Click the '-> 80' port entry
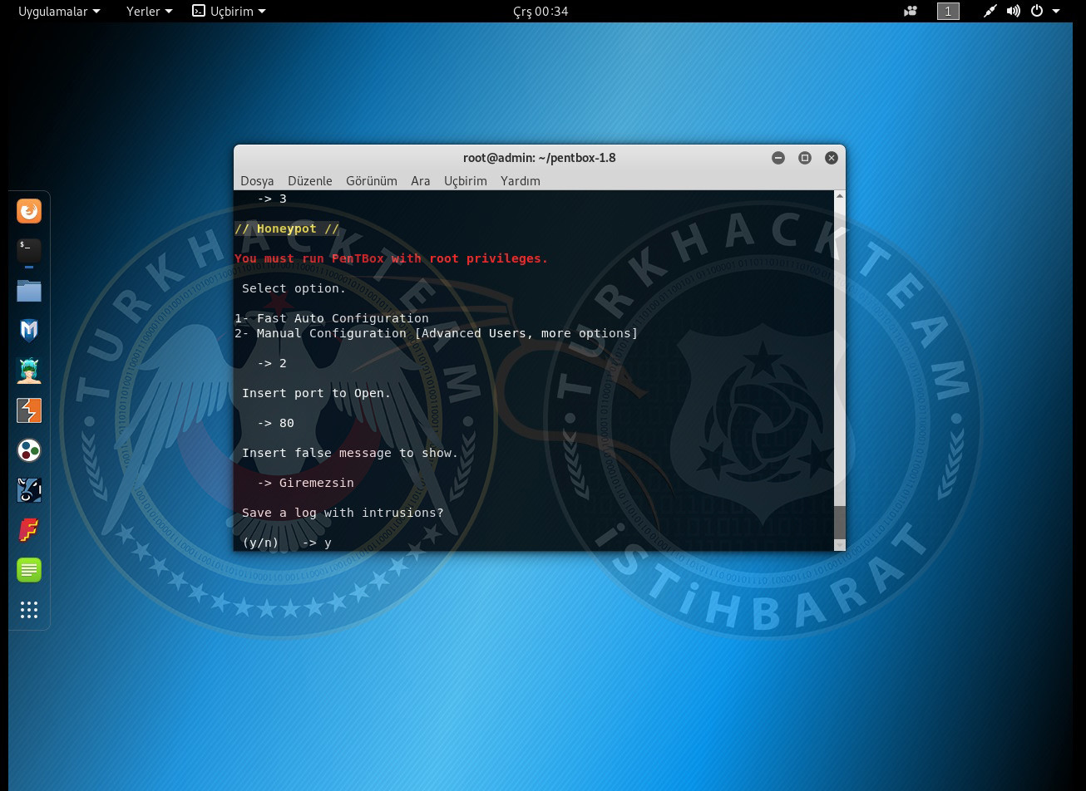Image resolution: width=1086 pixels, height=791 pixels. point(276,423)
